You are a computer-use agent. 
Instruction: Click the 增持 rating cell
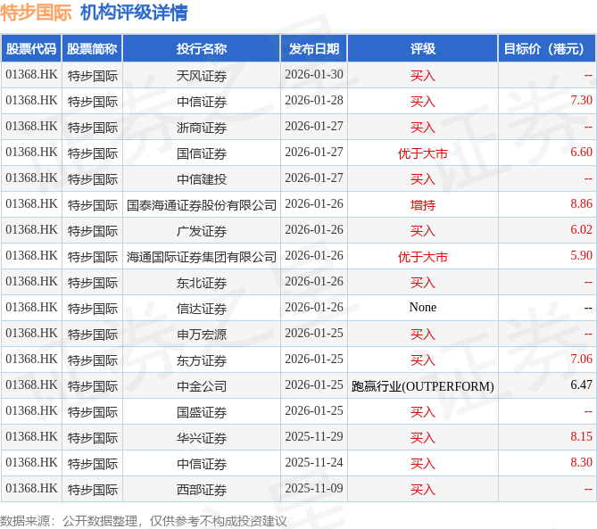(x=423, y=205)
